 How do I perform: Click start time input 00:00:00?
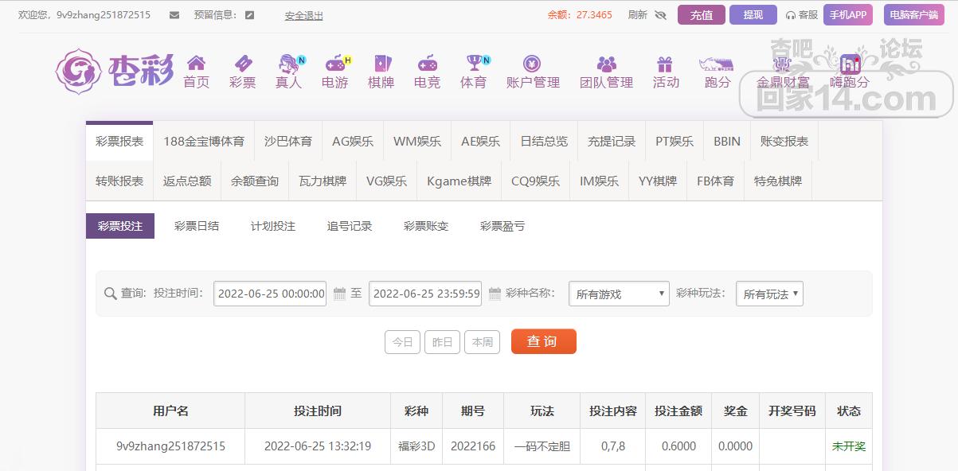(271, 294)
